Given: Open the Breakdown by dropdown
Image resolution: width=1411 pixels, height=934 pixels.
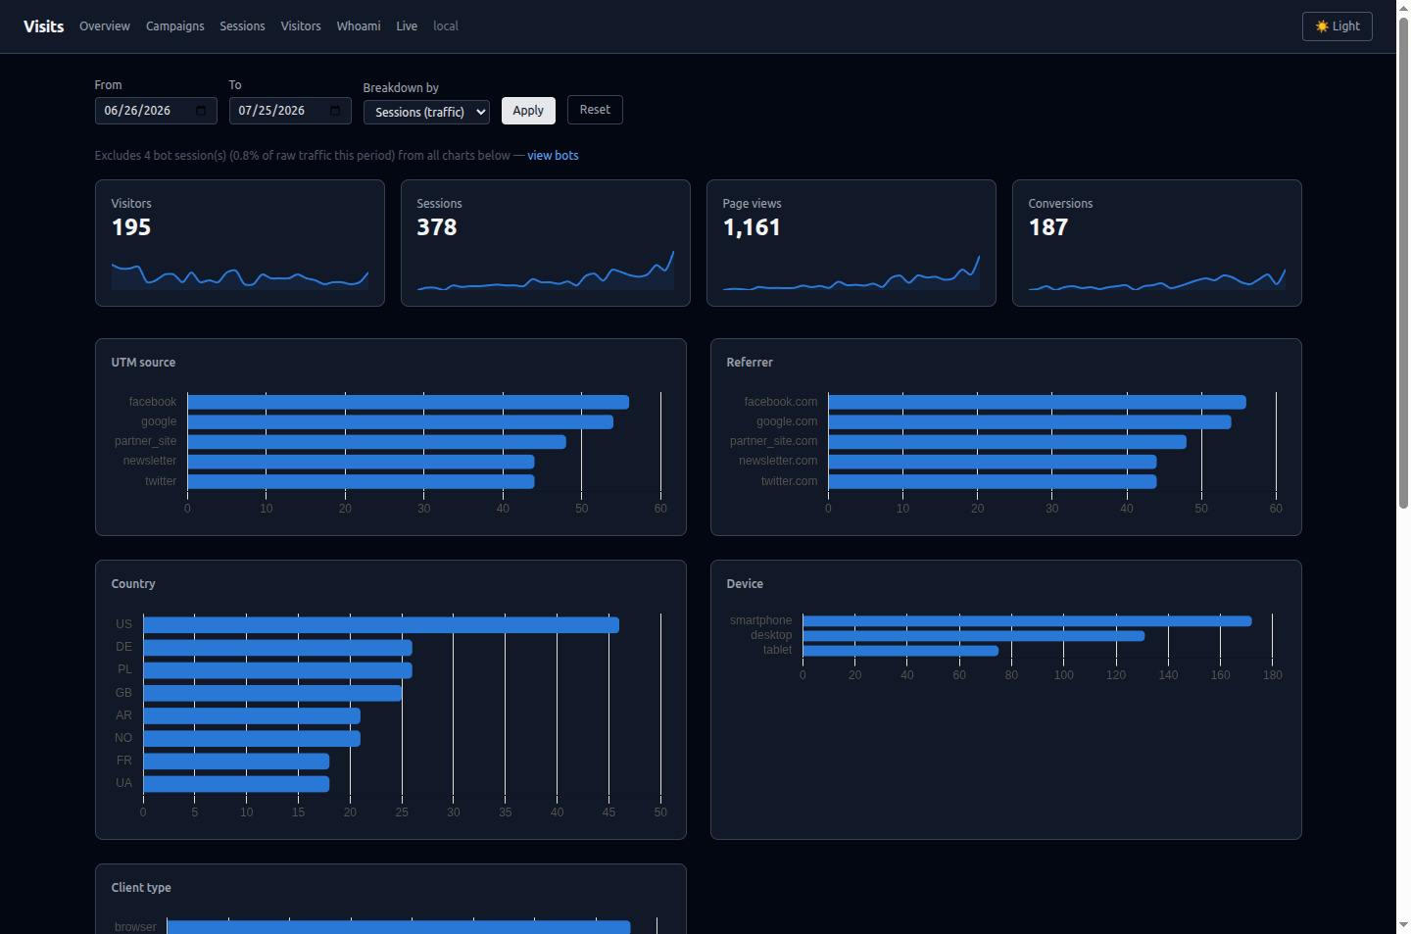Looking at the screenshot, I should coord(426,112).
